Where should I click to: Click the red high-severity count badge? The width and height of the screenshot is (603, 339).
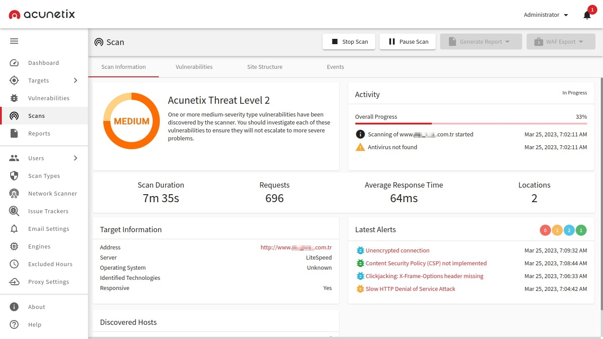pyautogui.click(x=545, y=230)
